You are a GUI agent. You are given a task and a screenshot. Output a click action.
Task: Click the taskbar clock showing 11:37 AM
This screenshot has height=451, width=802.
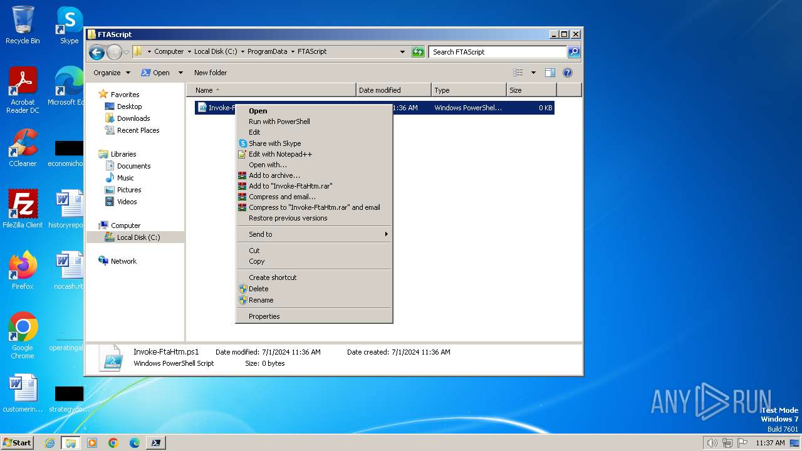[x=770, y=443]
